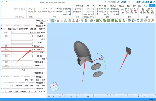156x101 pixels.
Task: Select the green rectangle window-marking icon
Action: pos(108,21)
